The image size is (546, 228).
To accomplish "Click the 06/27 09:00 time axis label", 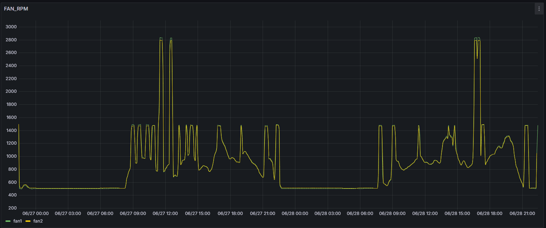I will click(x=133, y=214).
